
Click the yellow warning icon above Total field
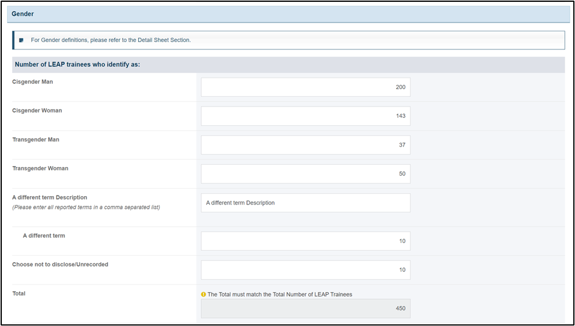pos(204,294)
